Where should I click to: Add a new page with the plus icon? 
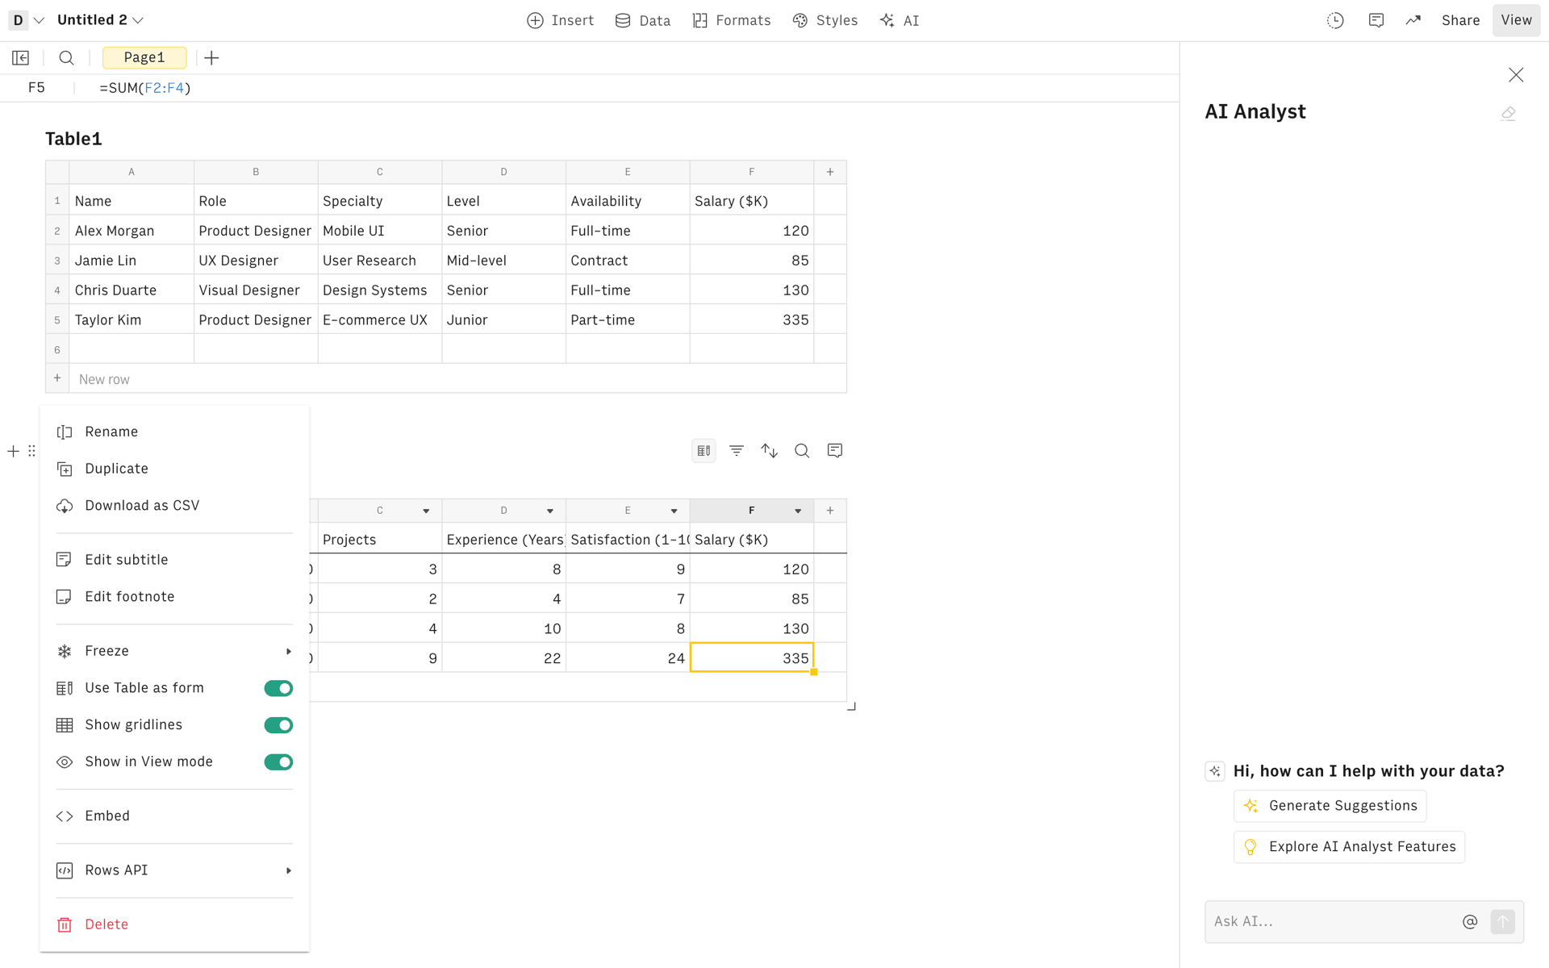(x=211, y=57)
